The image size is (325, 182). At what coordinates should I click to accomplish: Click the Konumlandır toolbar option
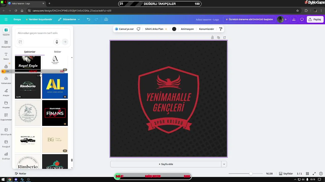[206, 29]
